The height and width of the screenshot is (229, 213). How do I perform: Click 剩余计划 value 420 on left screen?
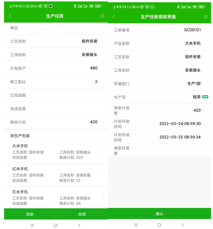click(93, 122)
